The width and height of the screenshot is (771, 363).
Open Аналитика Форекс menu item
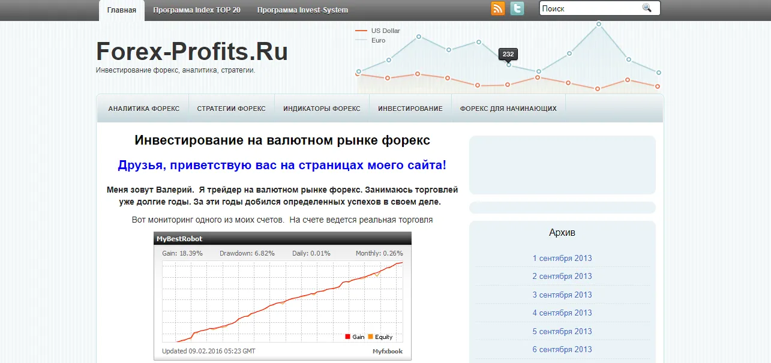pyautogui.click(x=144, y=109)
